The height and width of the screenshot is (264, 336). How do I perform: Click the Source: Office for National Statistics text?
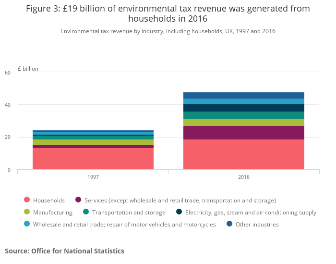click(x=64, y=251)
